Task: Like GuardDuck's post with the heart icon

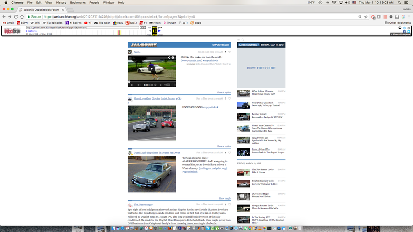Action: (x=229, y=152)
